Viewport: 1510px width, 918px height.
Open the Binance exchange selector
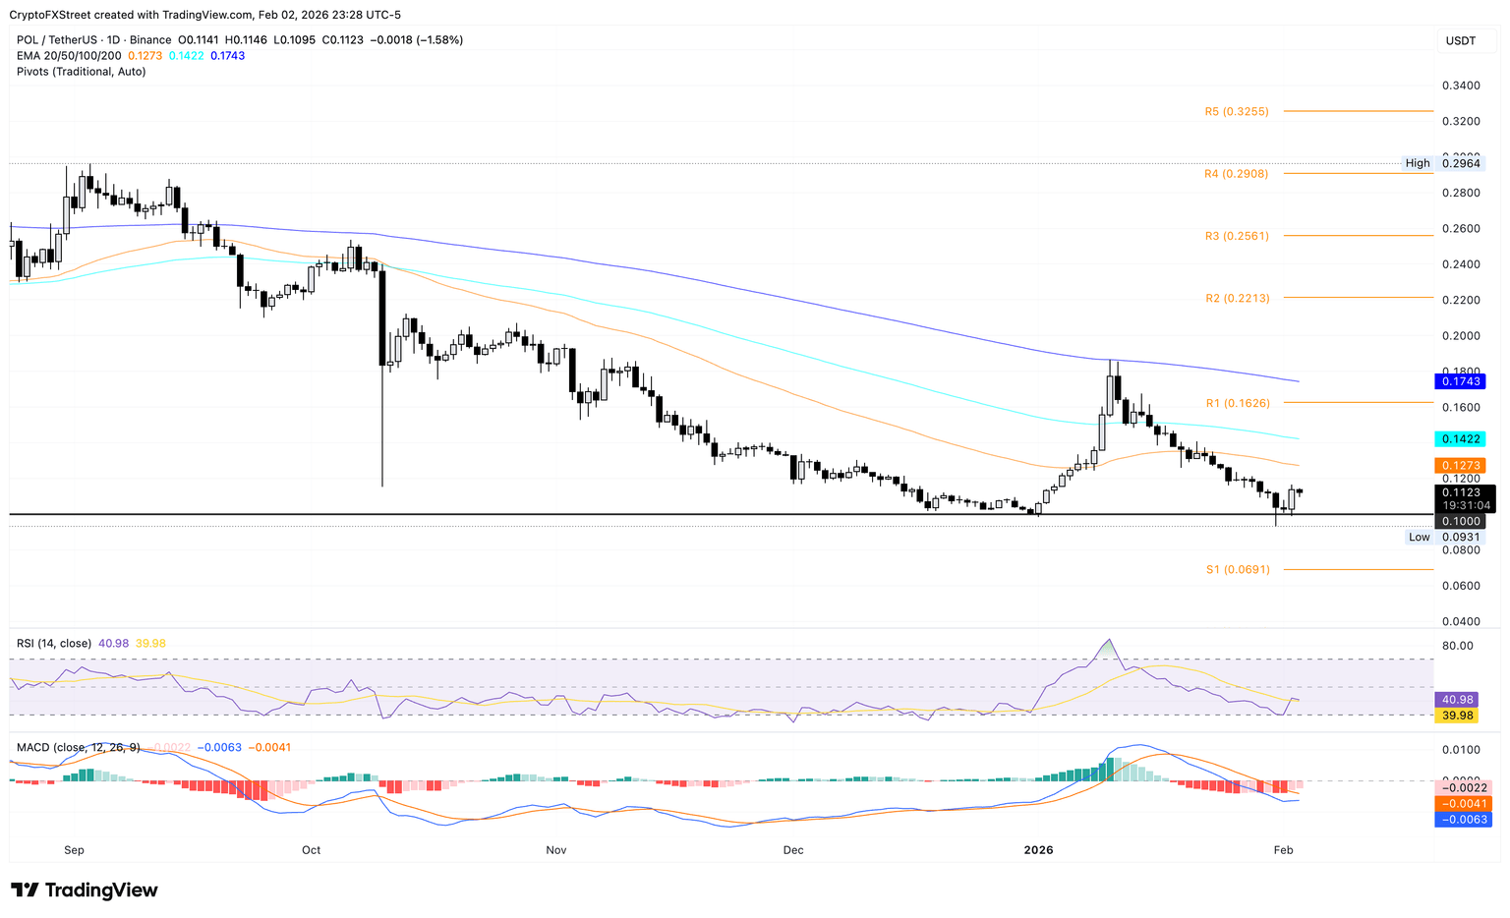point(149,39)
